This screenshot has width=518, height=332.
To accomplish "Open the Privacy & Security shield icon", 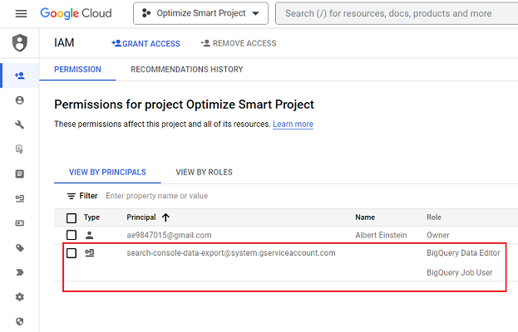I will coord(19,321).
